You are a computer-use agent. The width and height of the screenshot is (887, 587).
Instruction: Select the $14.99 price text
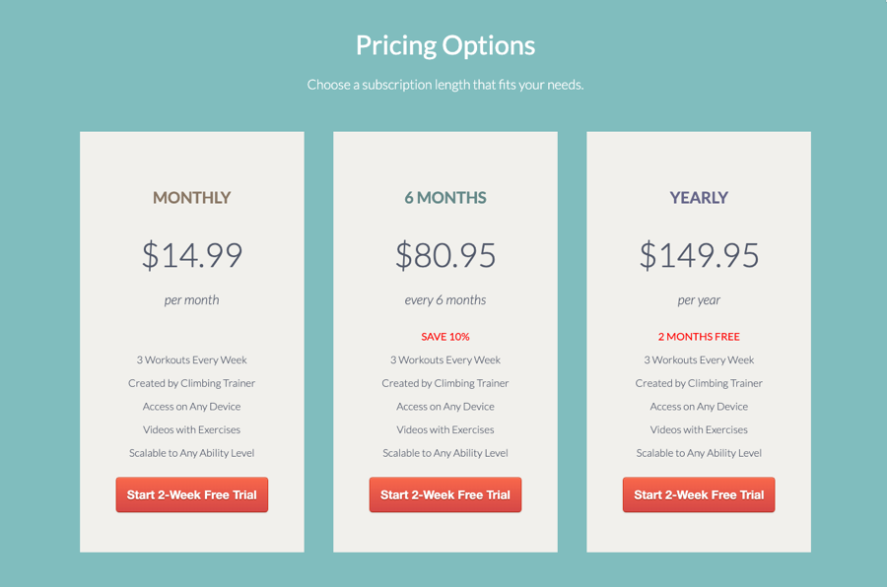tap(192, 255)
